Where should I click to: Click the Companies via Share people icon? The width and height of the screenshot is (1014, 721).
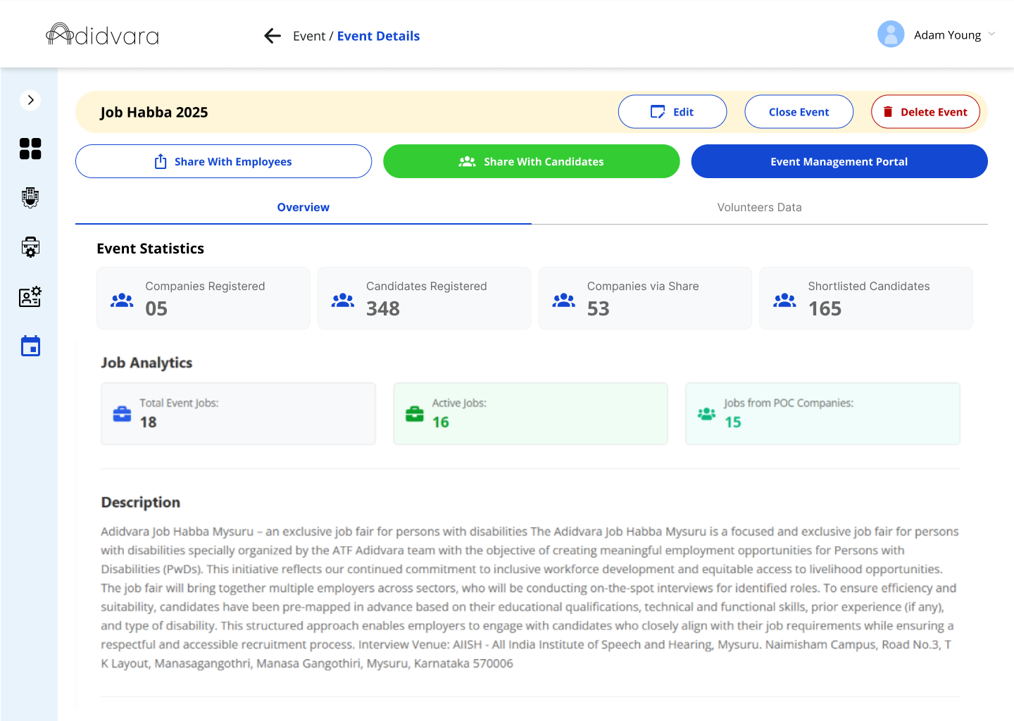(x=564, y=300)
